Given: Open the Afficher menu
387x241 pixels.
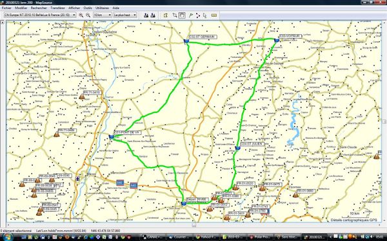Looking at the screenshot, I should click(74, 8).
